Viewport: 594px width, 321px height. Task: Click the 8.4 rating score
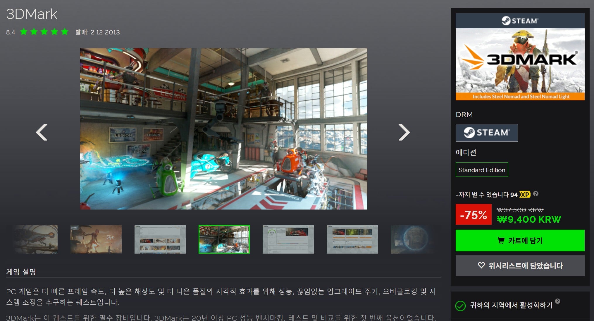point(11,32)
